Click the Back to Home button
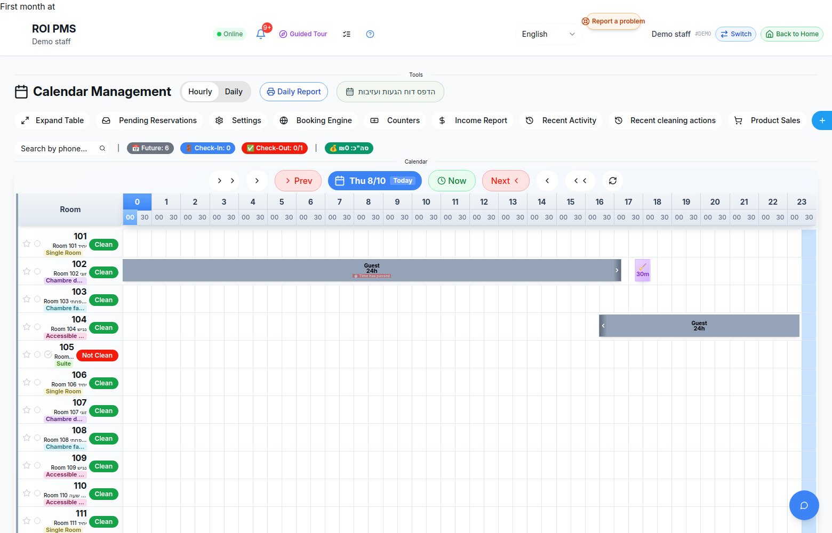Image resolution: width=832 pixels, height=533 pixels. click(x=792, y=34)
